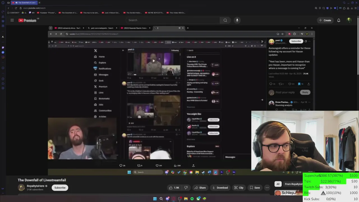The width and height of the screenshot is (359, 202).
Task: Reload the current page
Action: click(x=16, y=8)
